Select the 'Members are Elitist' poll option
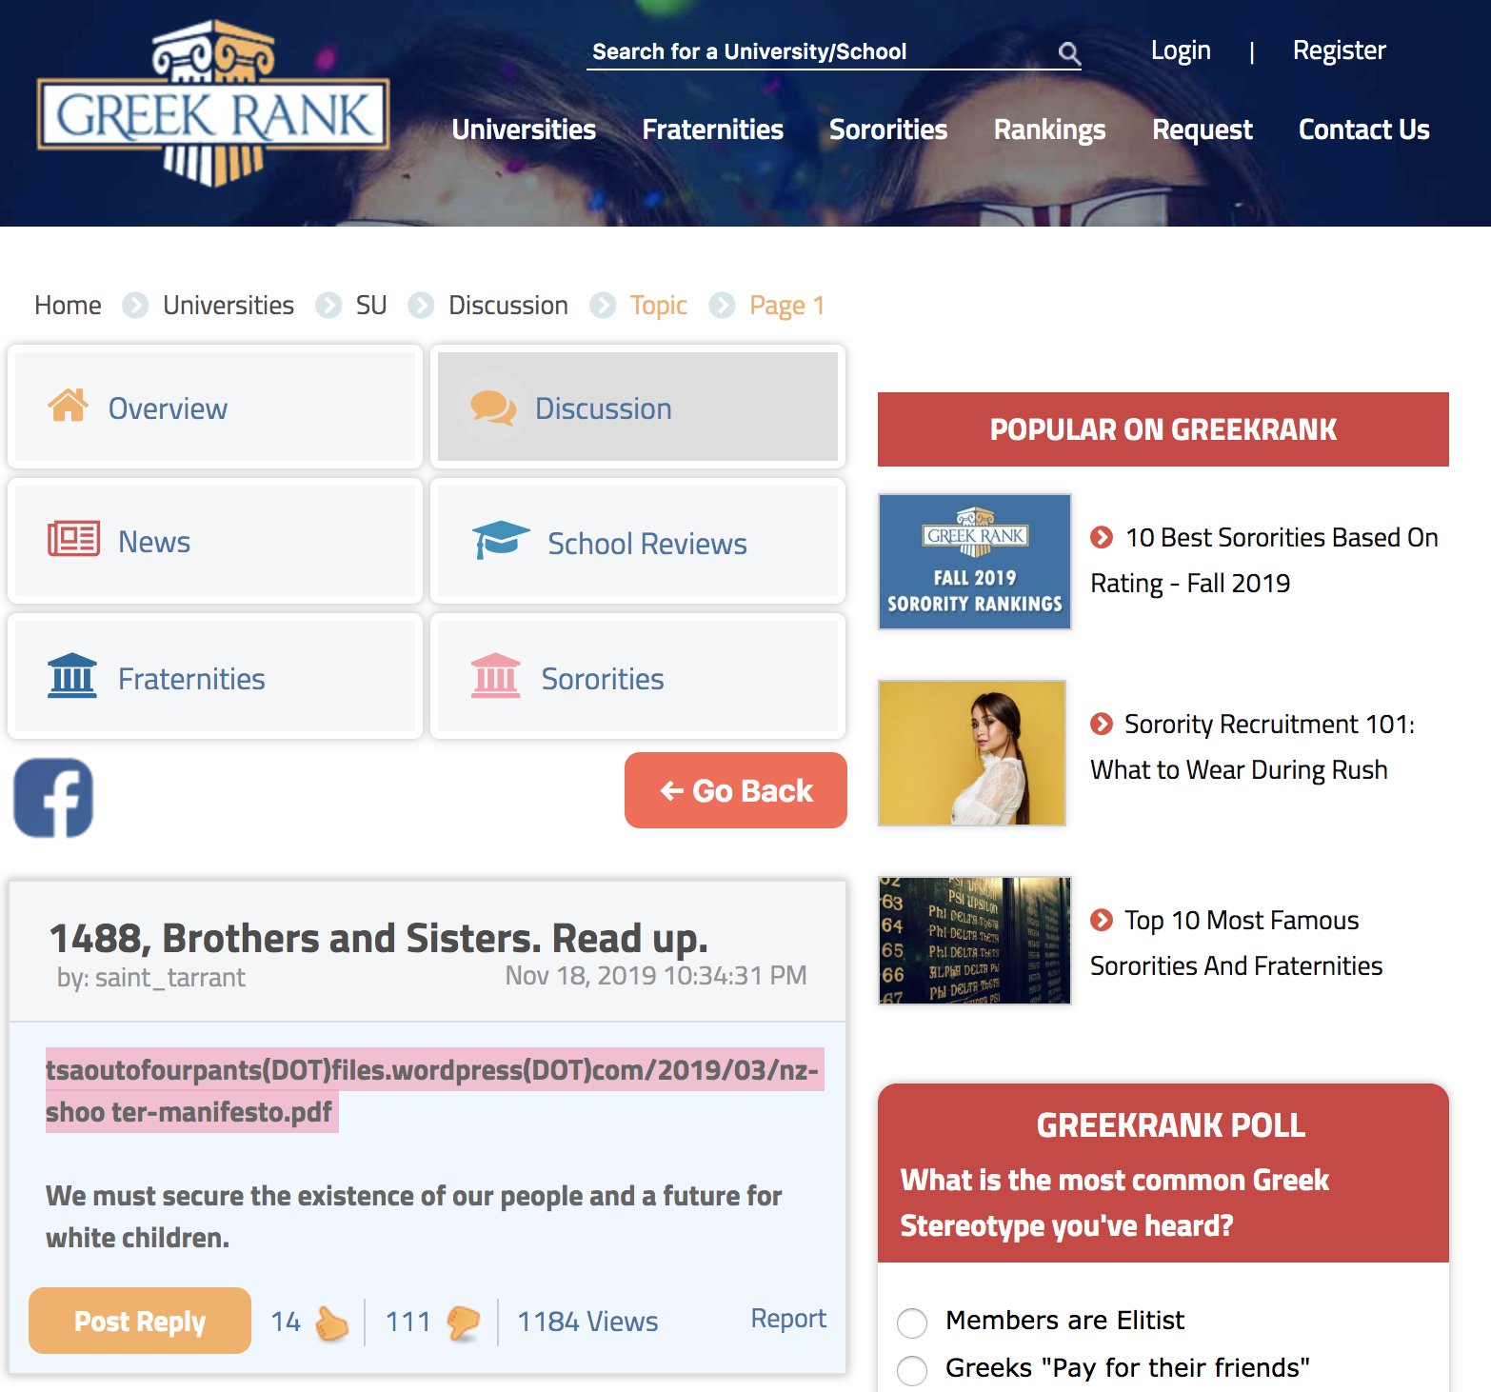 (912, 1322)
